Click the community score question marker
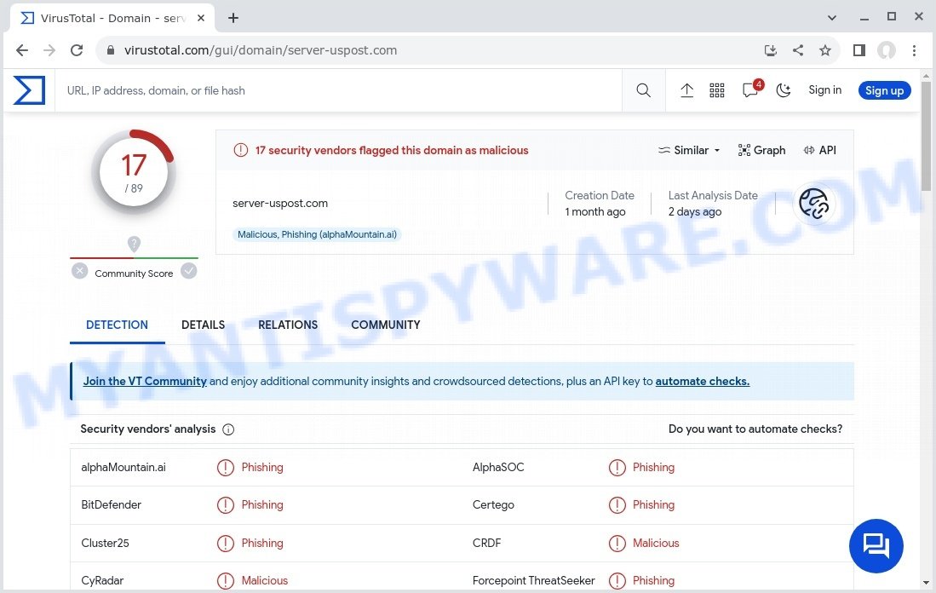Screen dimensions: 936x593 [x=134, y=245]
